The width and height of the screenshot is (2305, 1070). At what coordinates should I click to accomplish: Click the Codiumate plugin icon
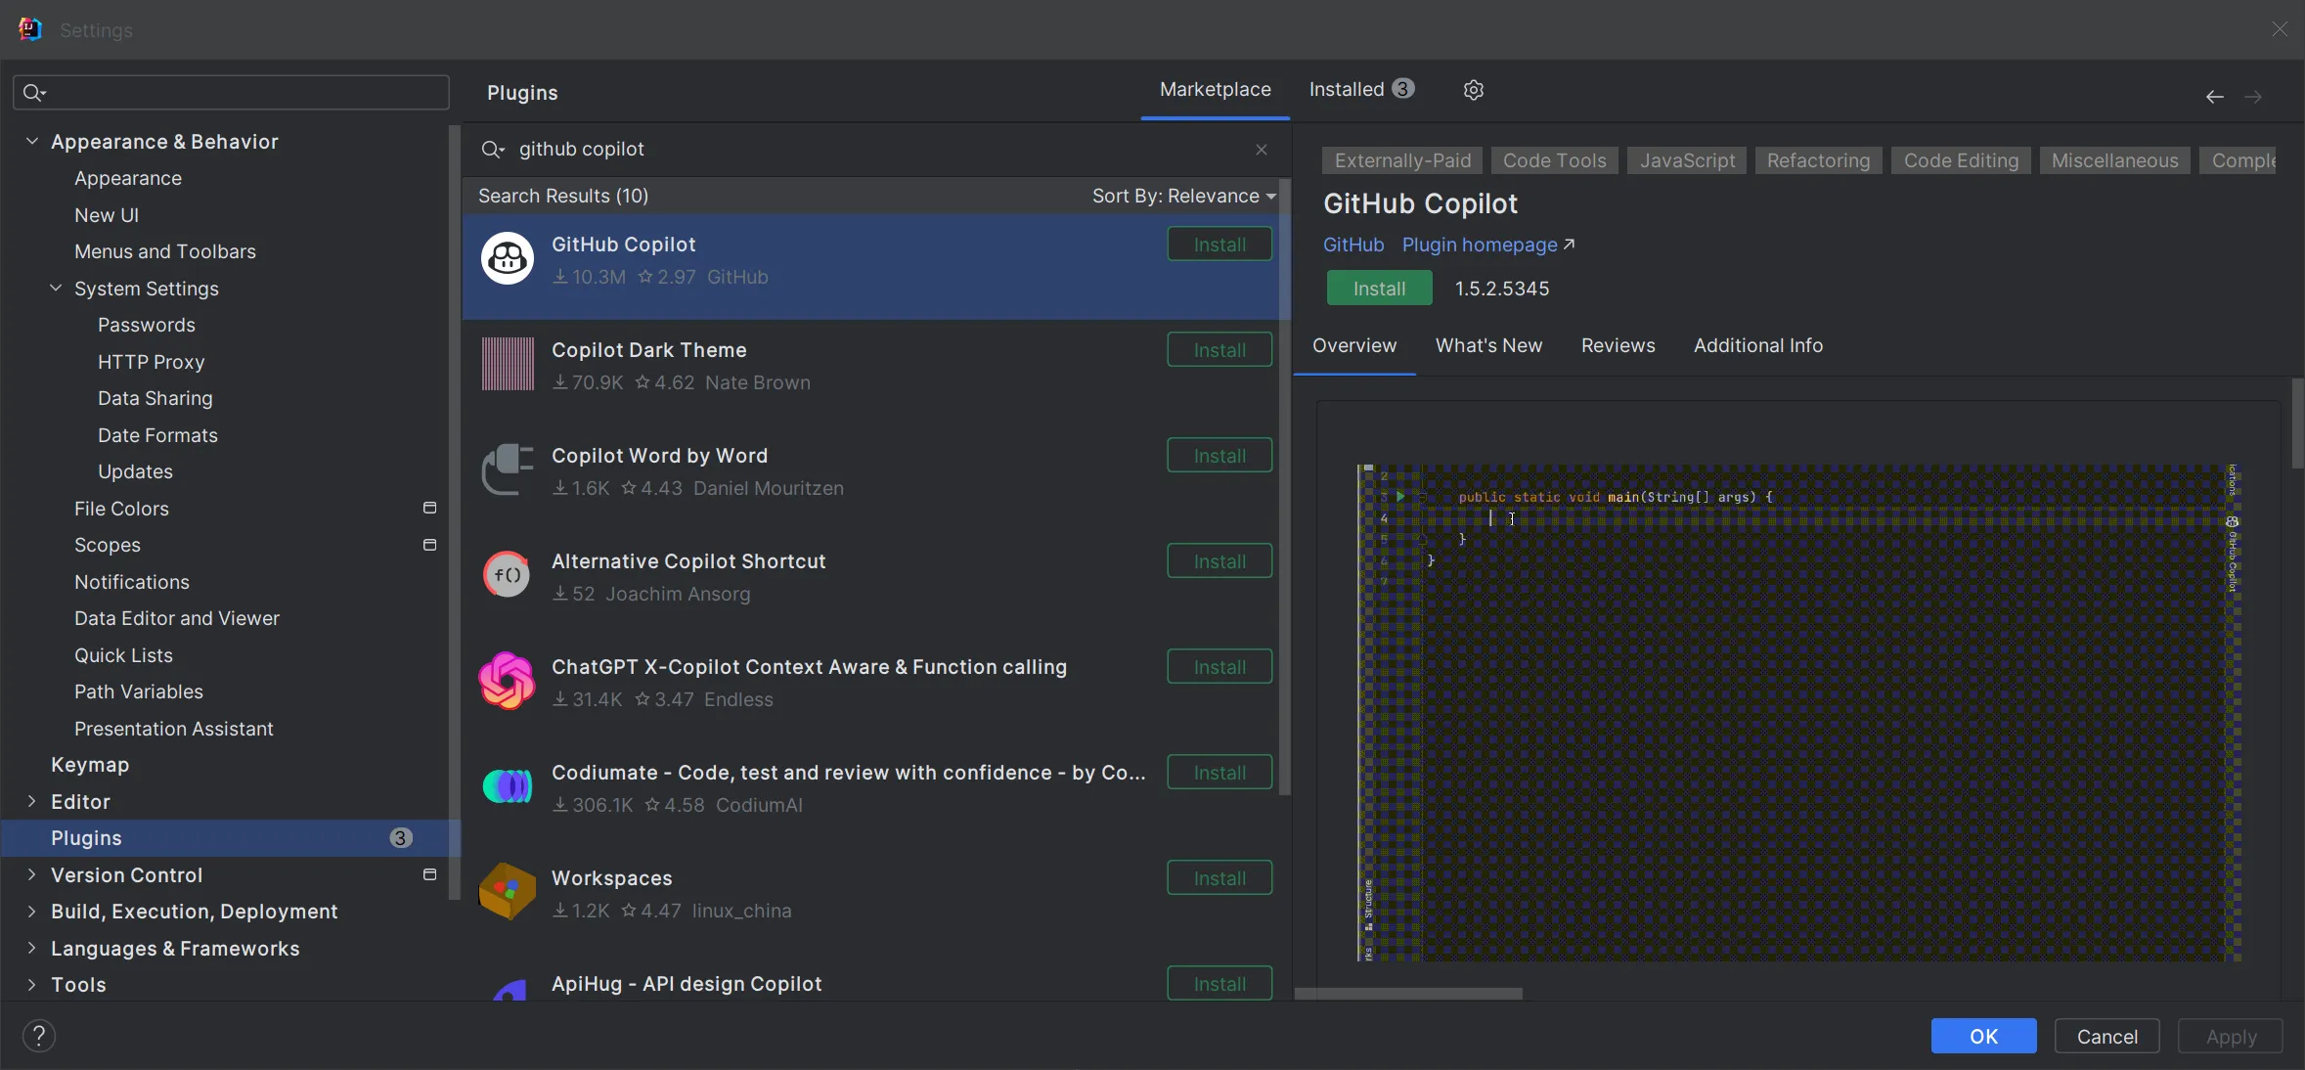point(508,786)
